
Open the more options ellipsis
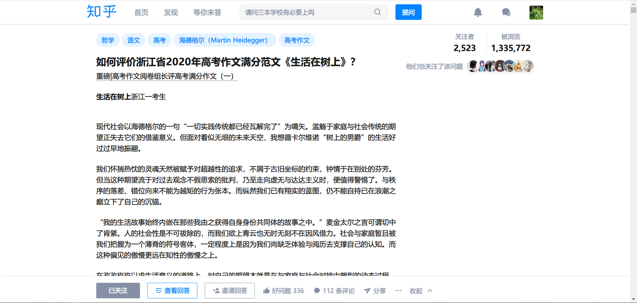(398, 291)
